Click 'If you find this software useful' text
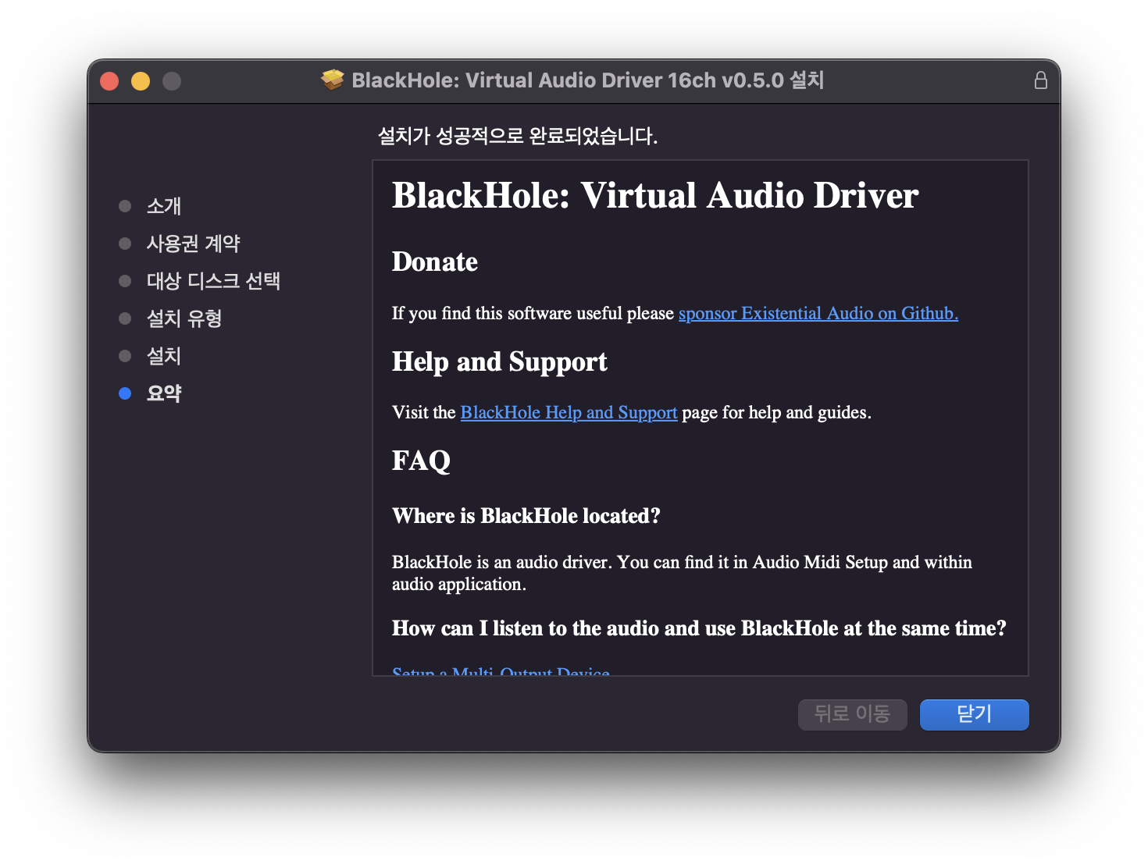 tap(533, 314)
